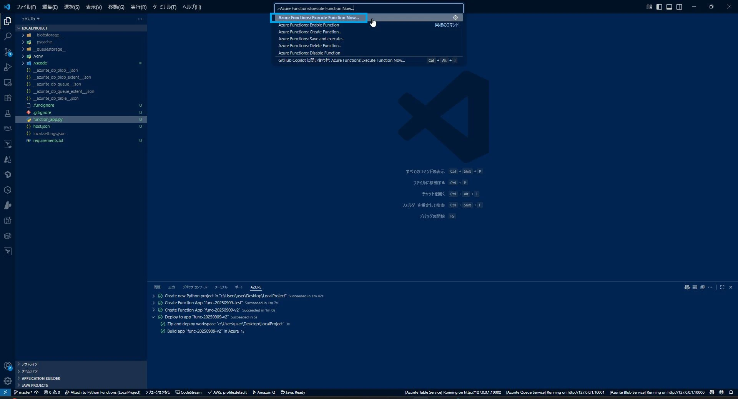Click Amazon Q status bar item
Viewport: 738px width, 399px height.
264,392
